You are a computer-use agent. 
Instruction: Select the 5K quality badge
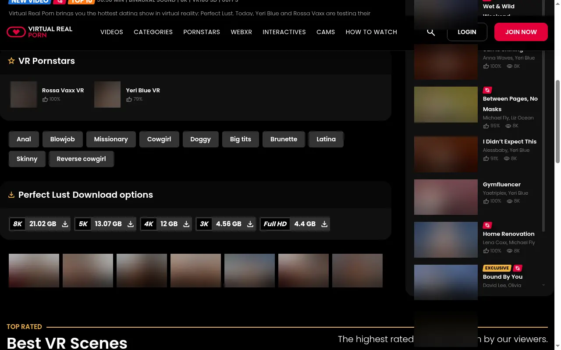(83, 224)
